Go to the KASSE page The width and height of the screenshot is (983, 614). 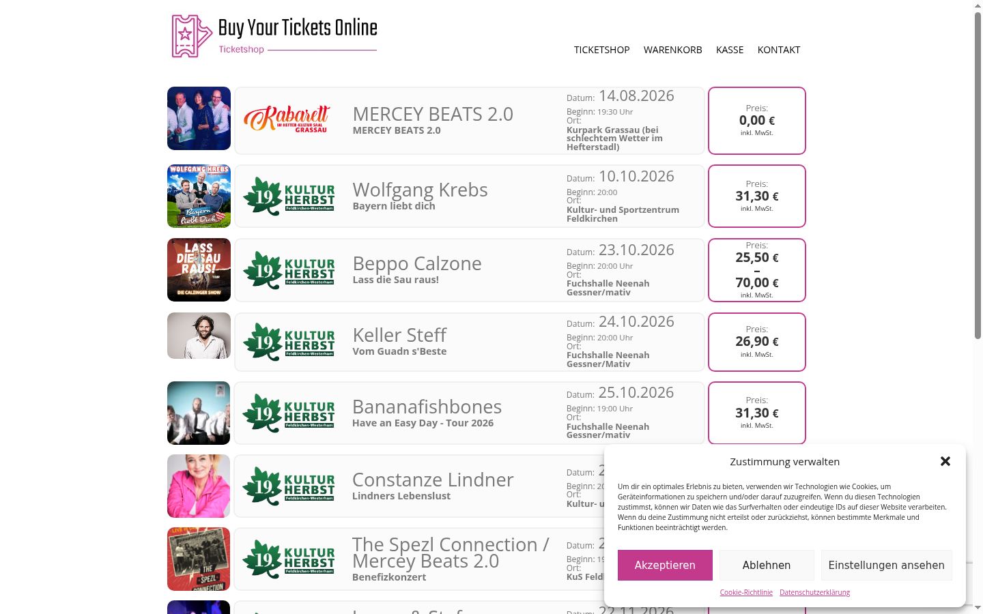pyautogui.click(x=730, y=50)
